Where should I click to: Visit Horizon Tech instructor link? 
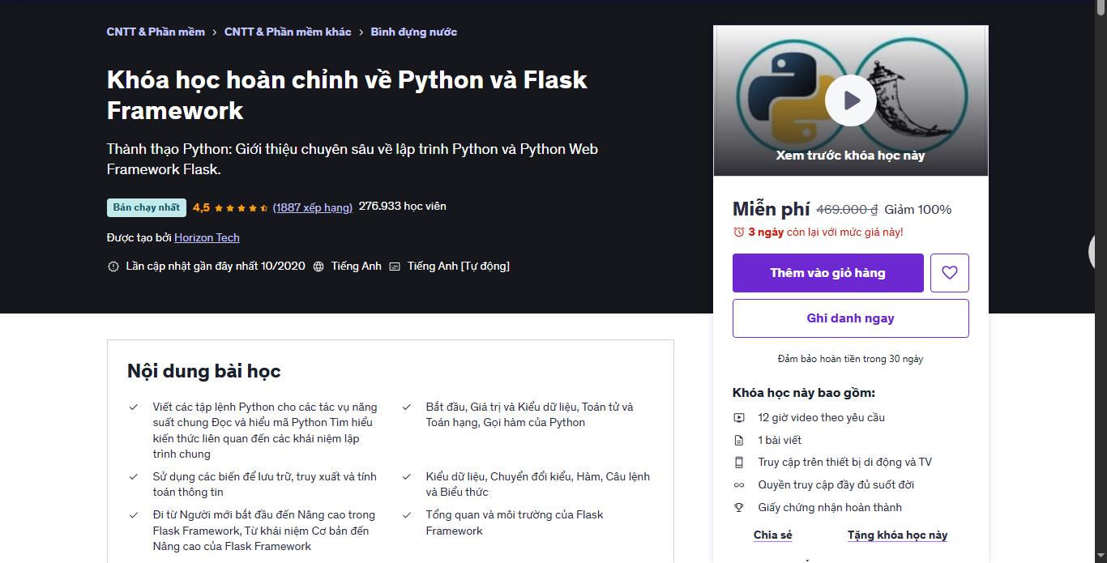pos(207,237)
